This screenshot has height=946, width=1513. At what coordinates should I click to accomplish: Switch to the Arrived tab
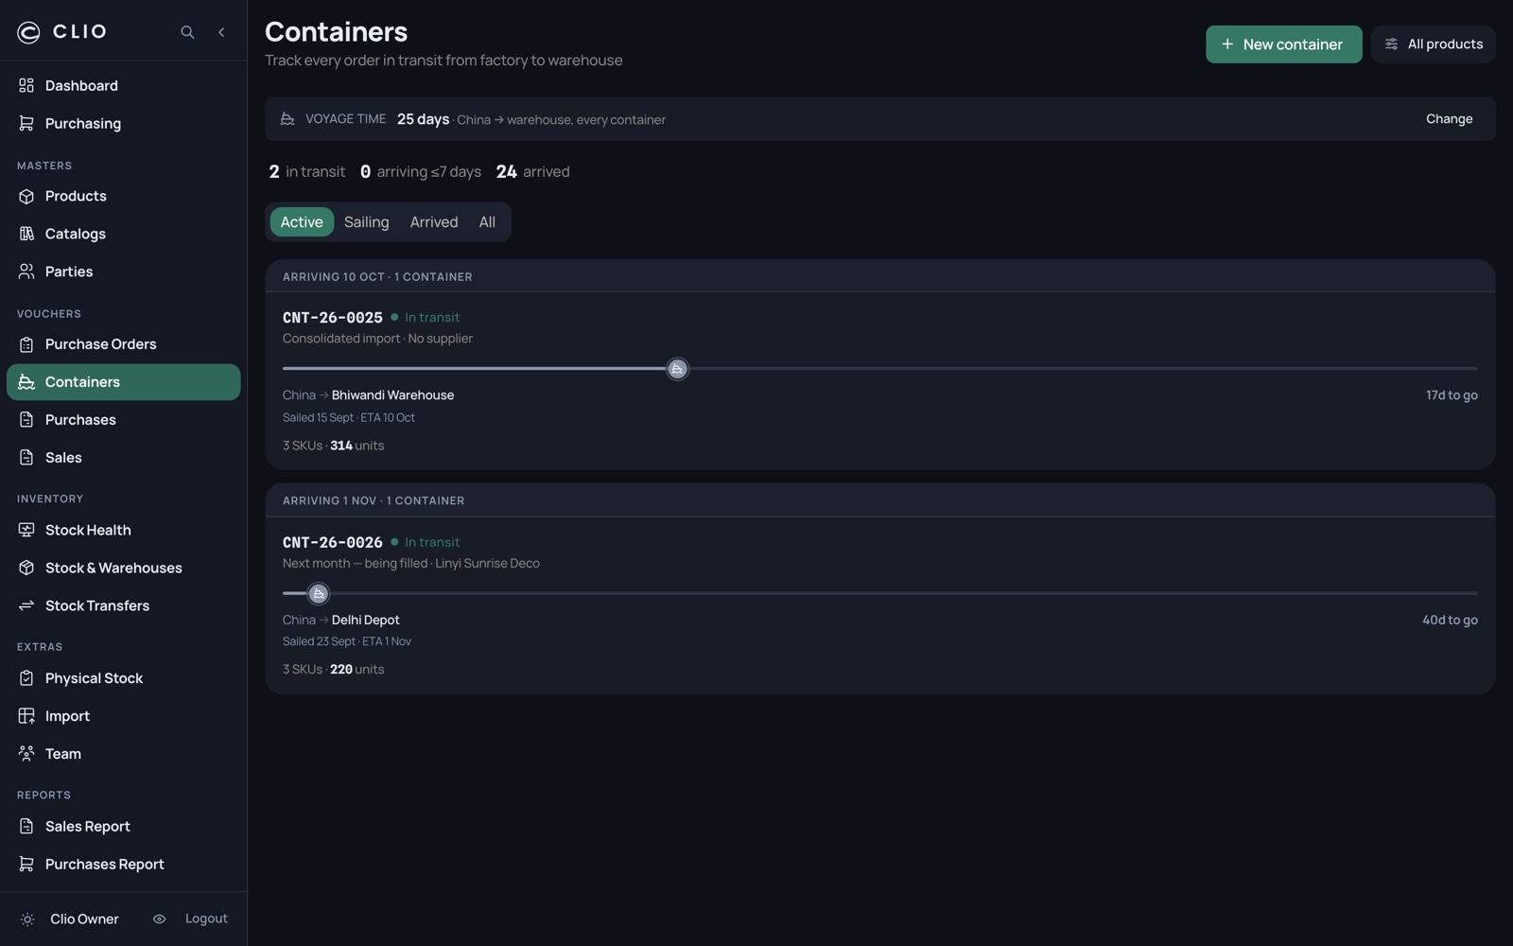[x=434, y=222]
